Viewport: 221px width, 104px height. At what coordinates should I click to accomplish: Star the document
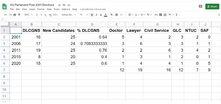point(59,5)
